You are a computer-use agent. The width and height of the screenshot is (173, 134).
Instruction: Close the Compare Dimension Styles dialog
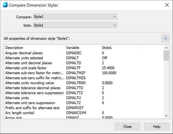[167, 5]
